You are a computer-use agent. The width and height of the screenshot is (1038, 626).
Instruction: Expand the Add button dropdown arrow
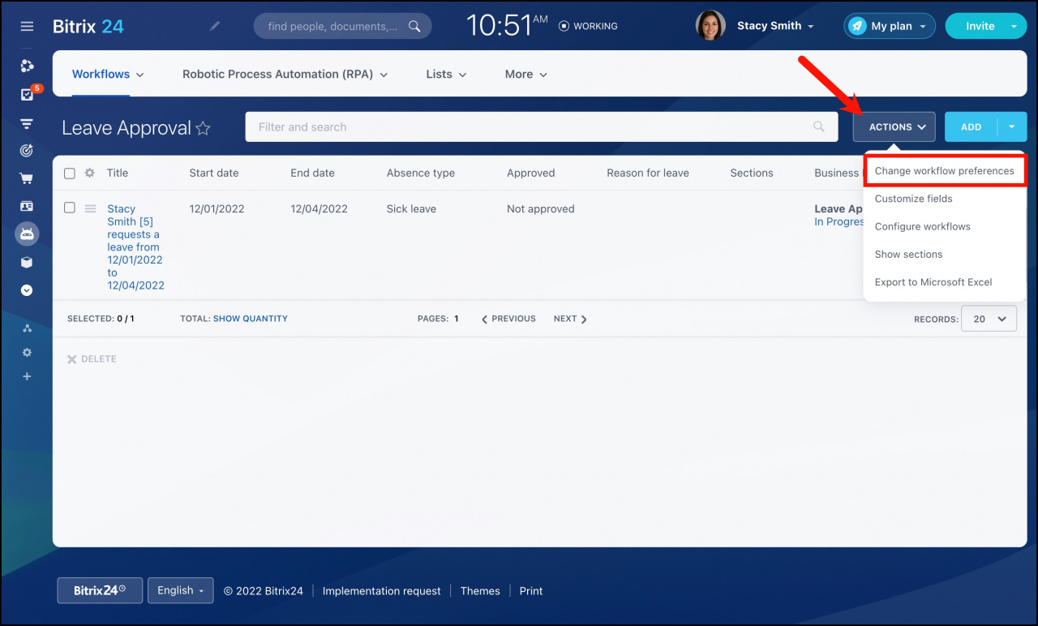click(x=1012, y=126)
